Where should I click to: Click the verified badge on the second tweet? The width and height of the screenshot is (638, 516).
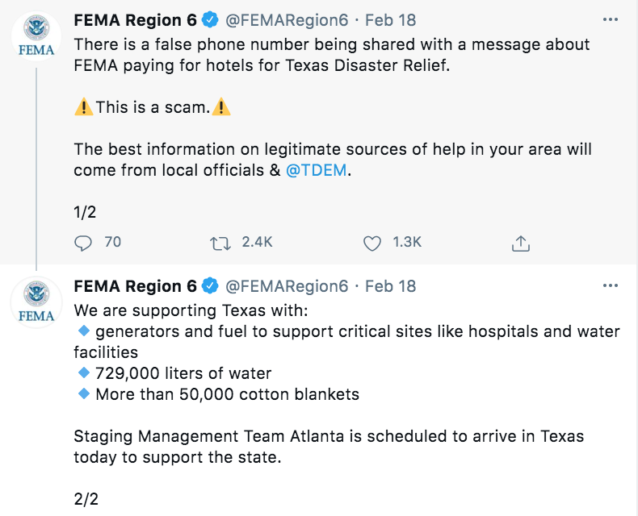click(210, 285)
